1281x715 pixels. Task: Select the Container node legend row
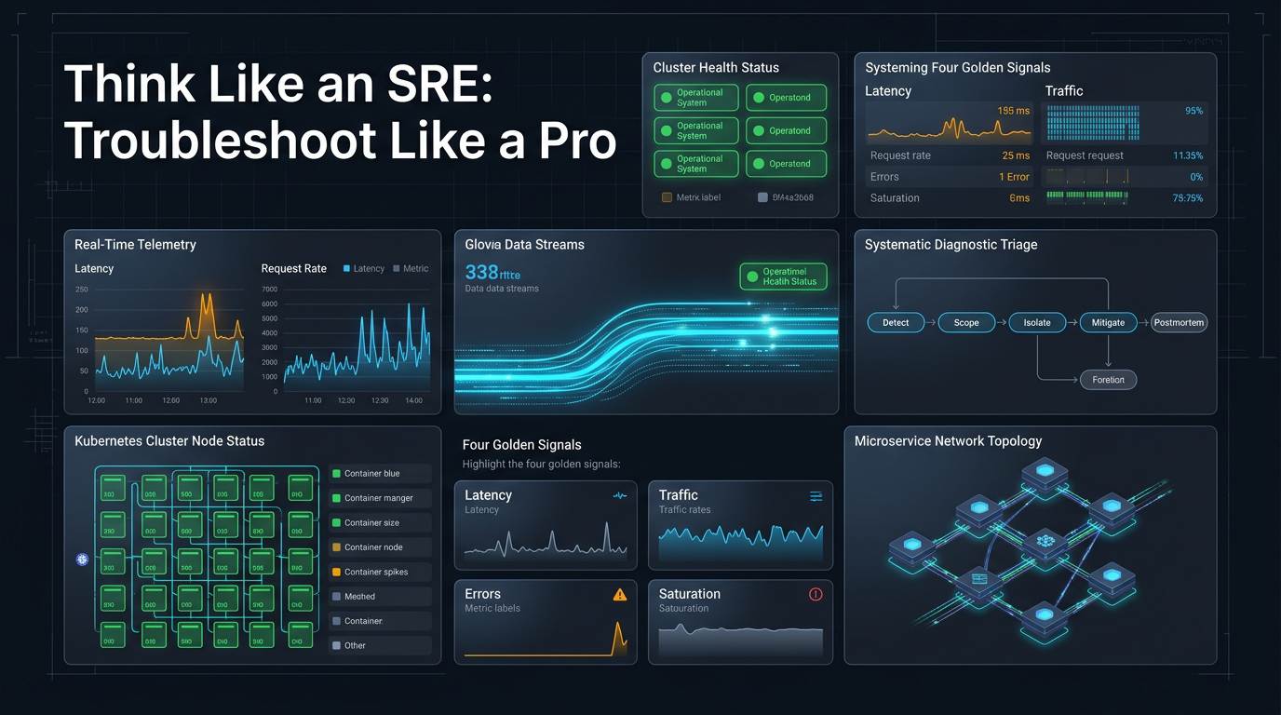(380, 547)
